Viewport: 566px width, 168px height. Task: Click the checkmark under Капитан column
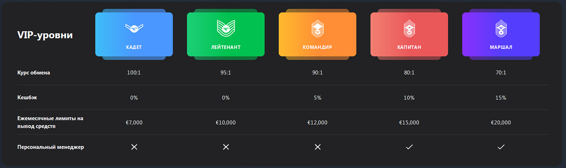click(409, 147)
